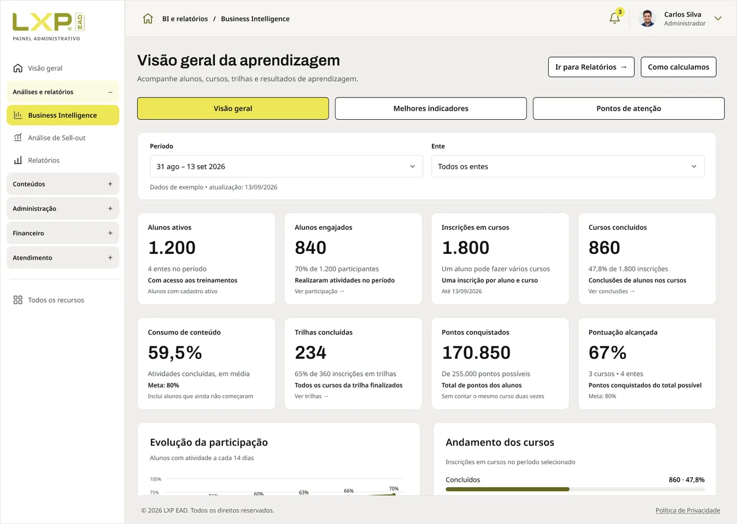Open the Ver participação link
Viewport: 737px width, 524px height.
(320, 291)
